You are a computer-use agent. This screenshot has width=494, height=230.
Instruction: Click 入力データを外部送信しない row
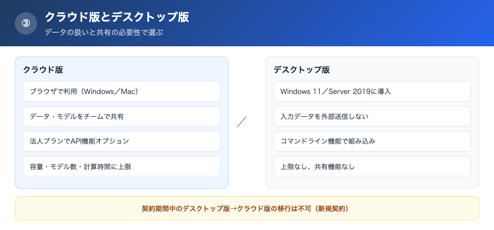(372, 117)
